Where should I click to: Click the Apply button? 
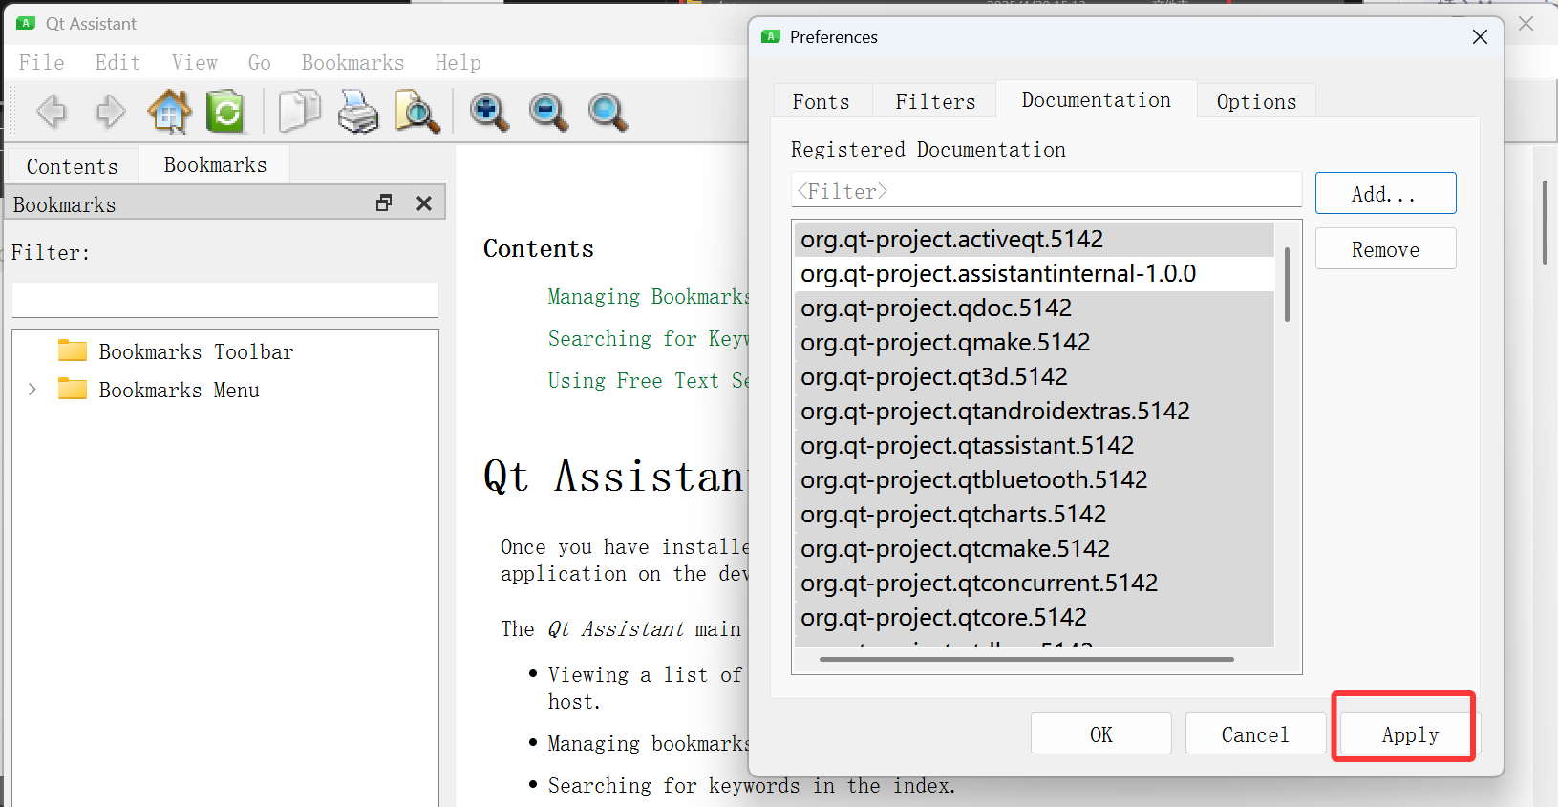(1409, 733)
